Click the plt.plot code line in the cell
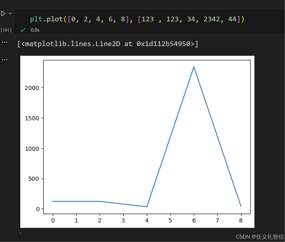This screenshot has height=242, width=285. [x=137, y=19]
